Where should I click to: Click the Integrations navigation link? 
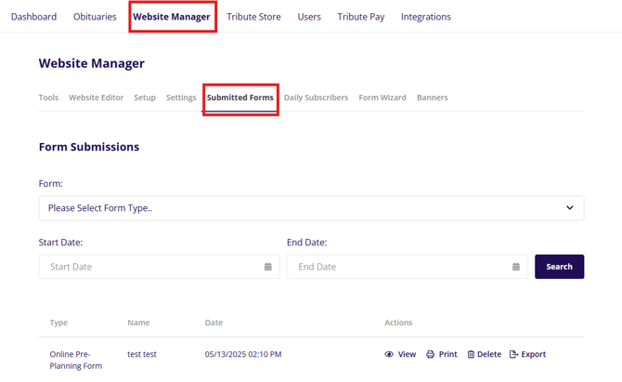point(425,17)
